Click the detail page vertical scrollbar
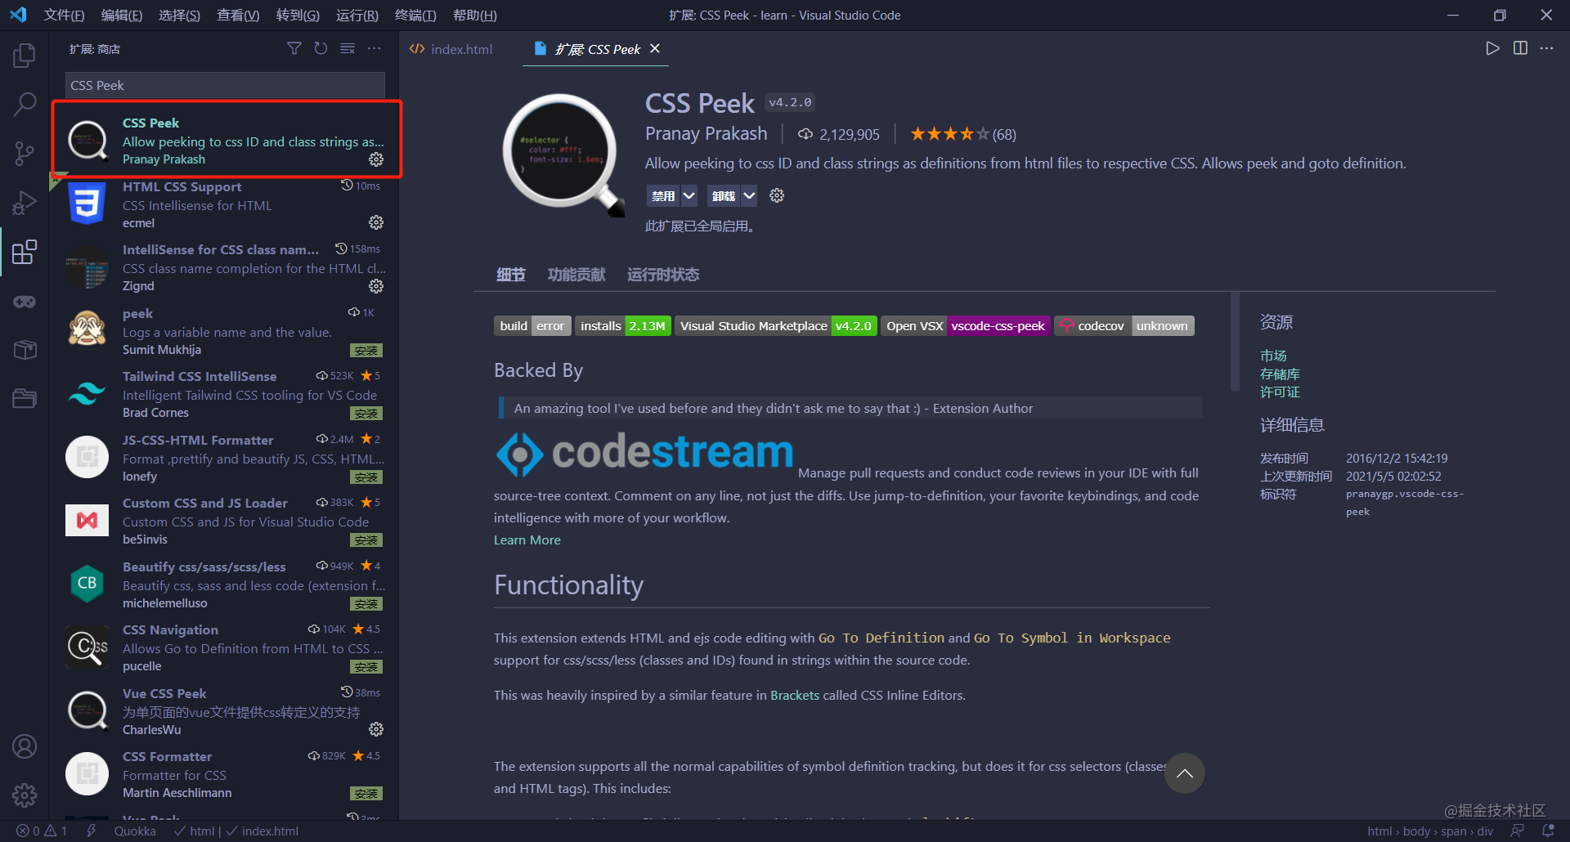 click(1235, 342)
